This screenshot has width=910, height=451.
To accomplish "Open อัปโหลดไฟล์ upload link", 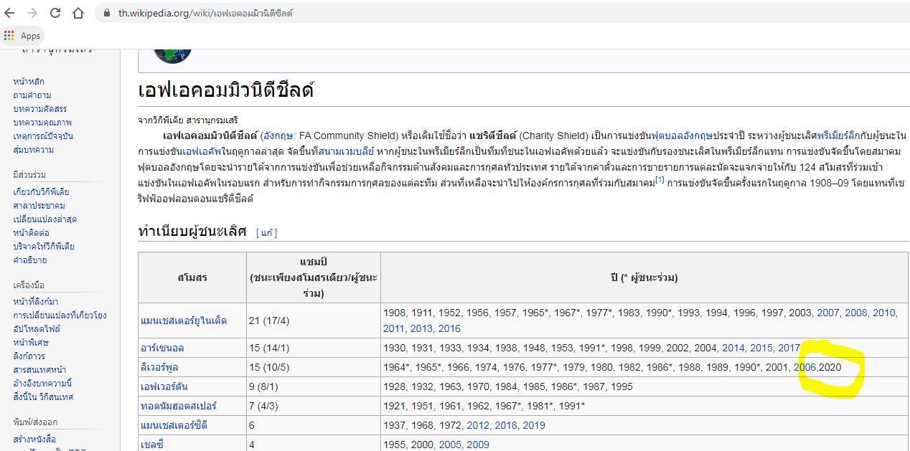I will pos(37,328).
